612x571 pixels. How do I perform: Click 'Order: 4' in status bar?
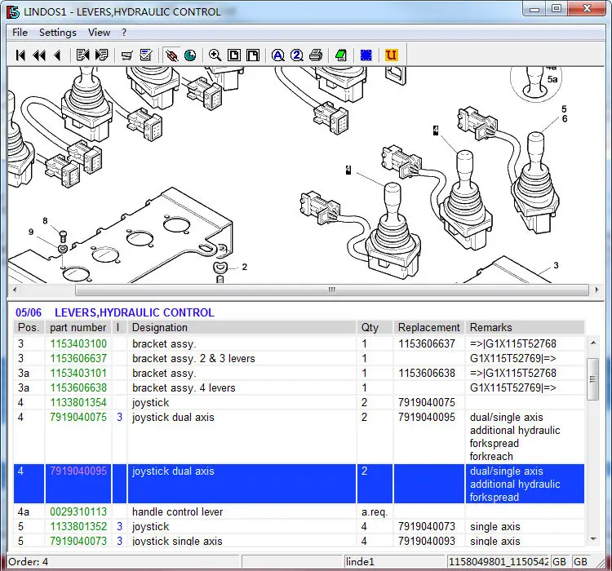28,562
